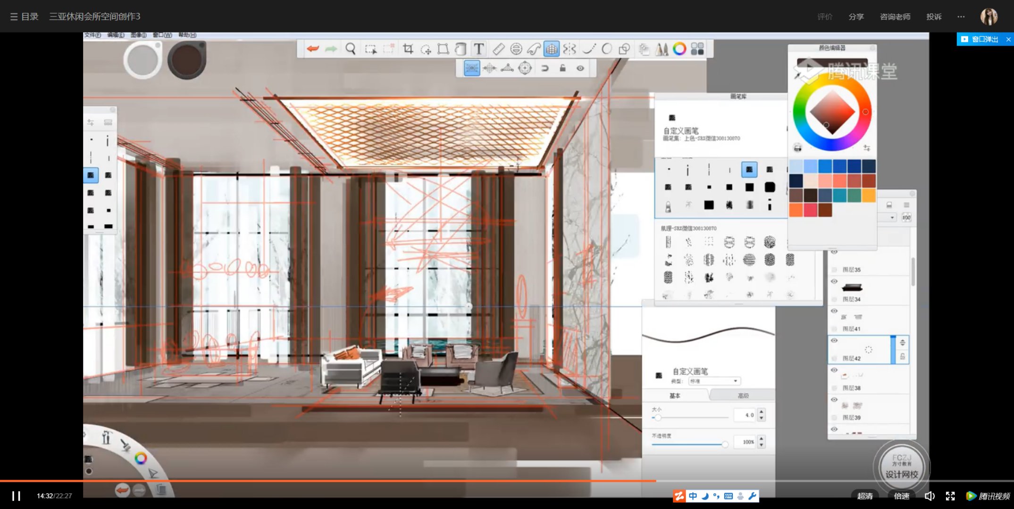Open the three-dots more options menu
This screenshot has width=1014, height=509.
[961, 16]
